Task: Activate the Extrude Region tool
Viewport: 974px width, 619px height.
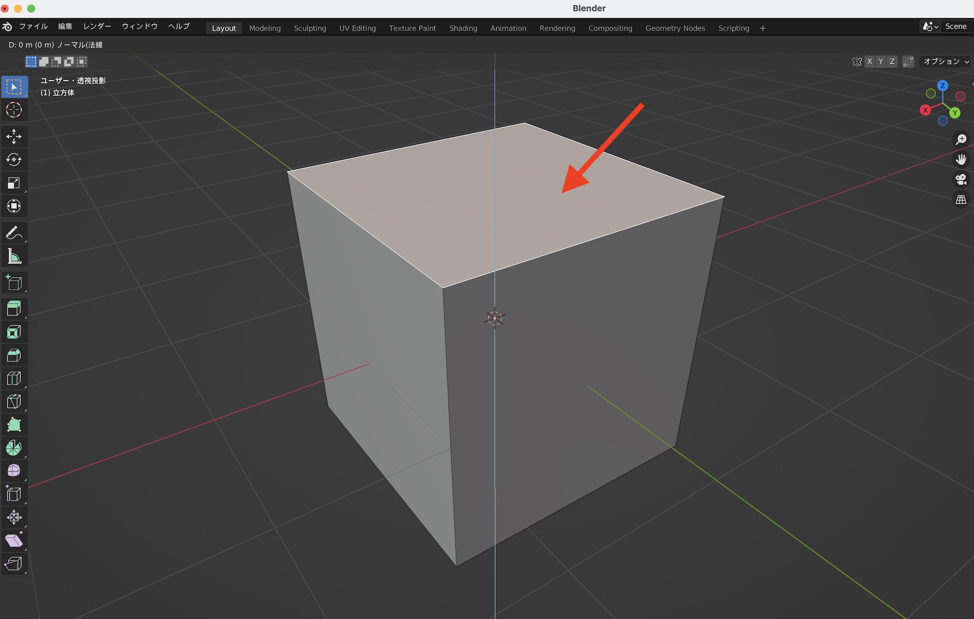Action: (14, 308)
